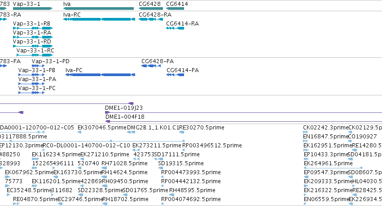
Task: Click the Vap-33-1-RD transcript label
Action: click(32, 42)
